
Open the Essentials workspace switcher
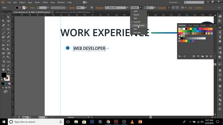click(174, 2)
